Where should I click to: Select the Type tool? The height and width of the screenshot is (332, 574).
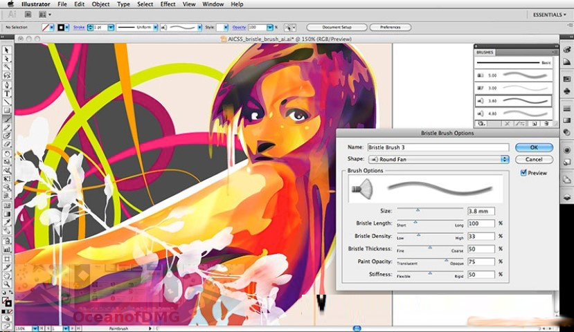pos(7,93)
